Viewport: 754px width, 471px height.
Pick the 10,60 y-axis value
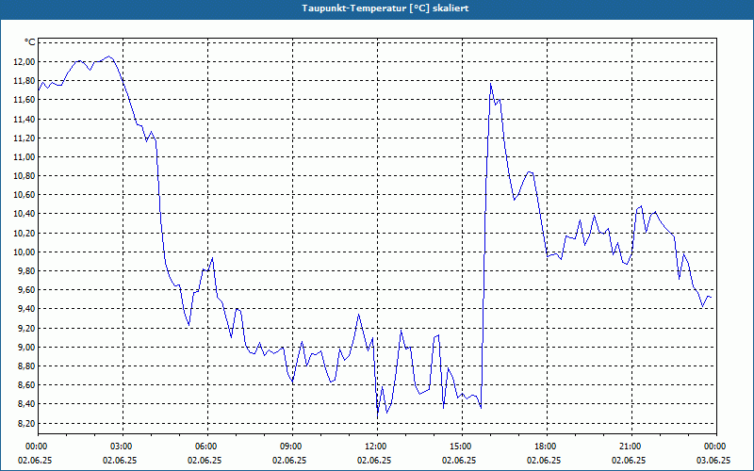coord(25,195)
